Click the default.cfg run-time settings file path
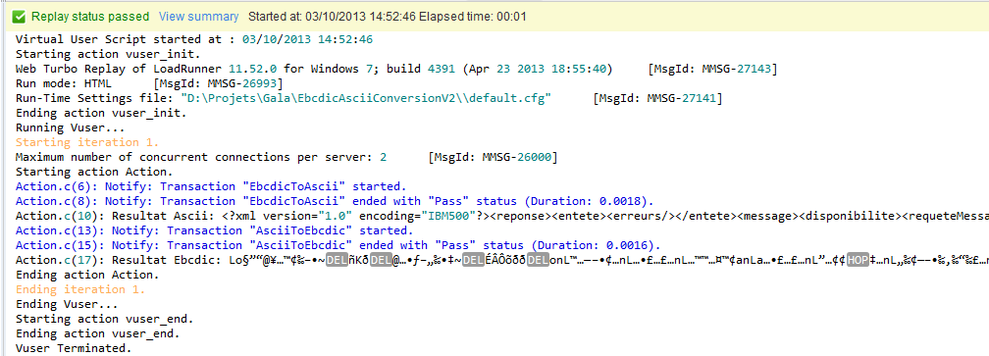Viewport: 989px width, 356px height. tap(367, 98)
